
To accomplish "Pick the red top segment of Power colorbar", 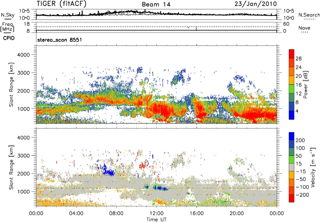I will [292, 54].
